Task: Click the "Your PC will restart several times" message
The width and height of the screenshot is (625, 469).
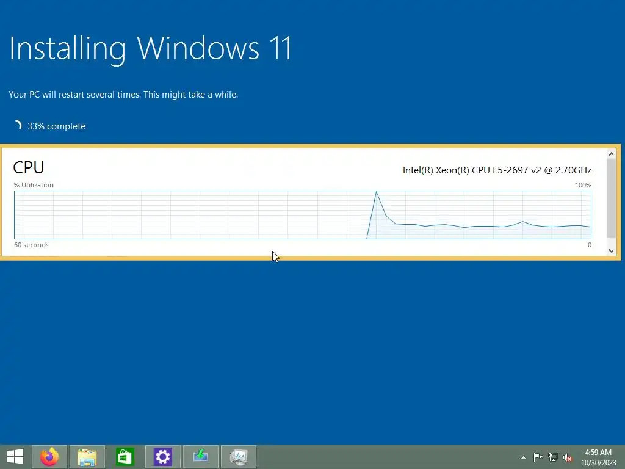Action: (123, 95)
